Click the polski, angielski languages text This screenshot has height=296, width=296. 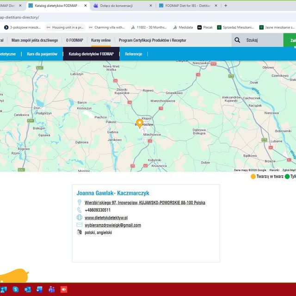click(98, 233)
